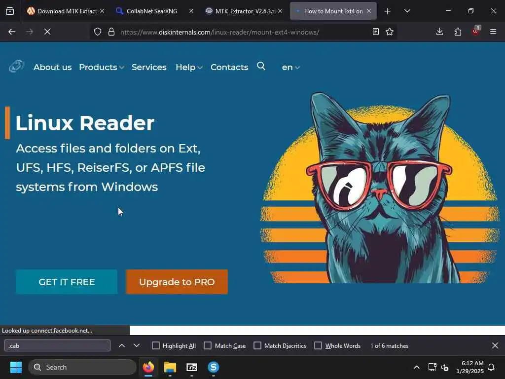Close the CollabNet SearXNG tab
This screenshot has height=379, width=505.
pyautogui.click(x=191, y=11)
